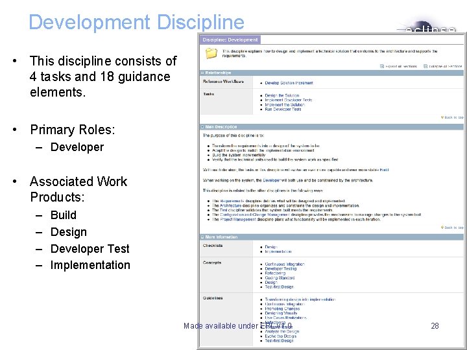
Task: Open the Designing Visually guideline link
Action: [281, 314]
